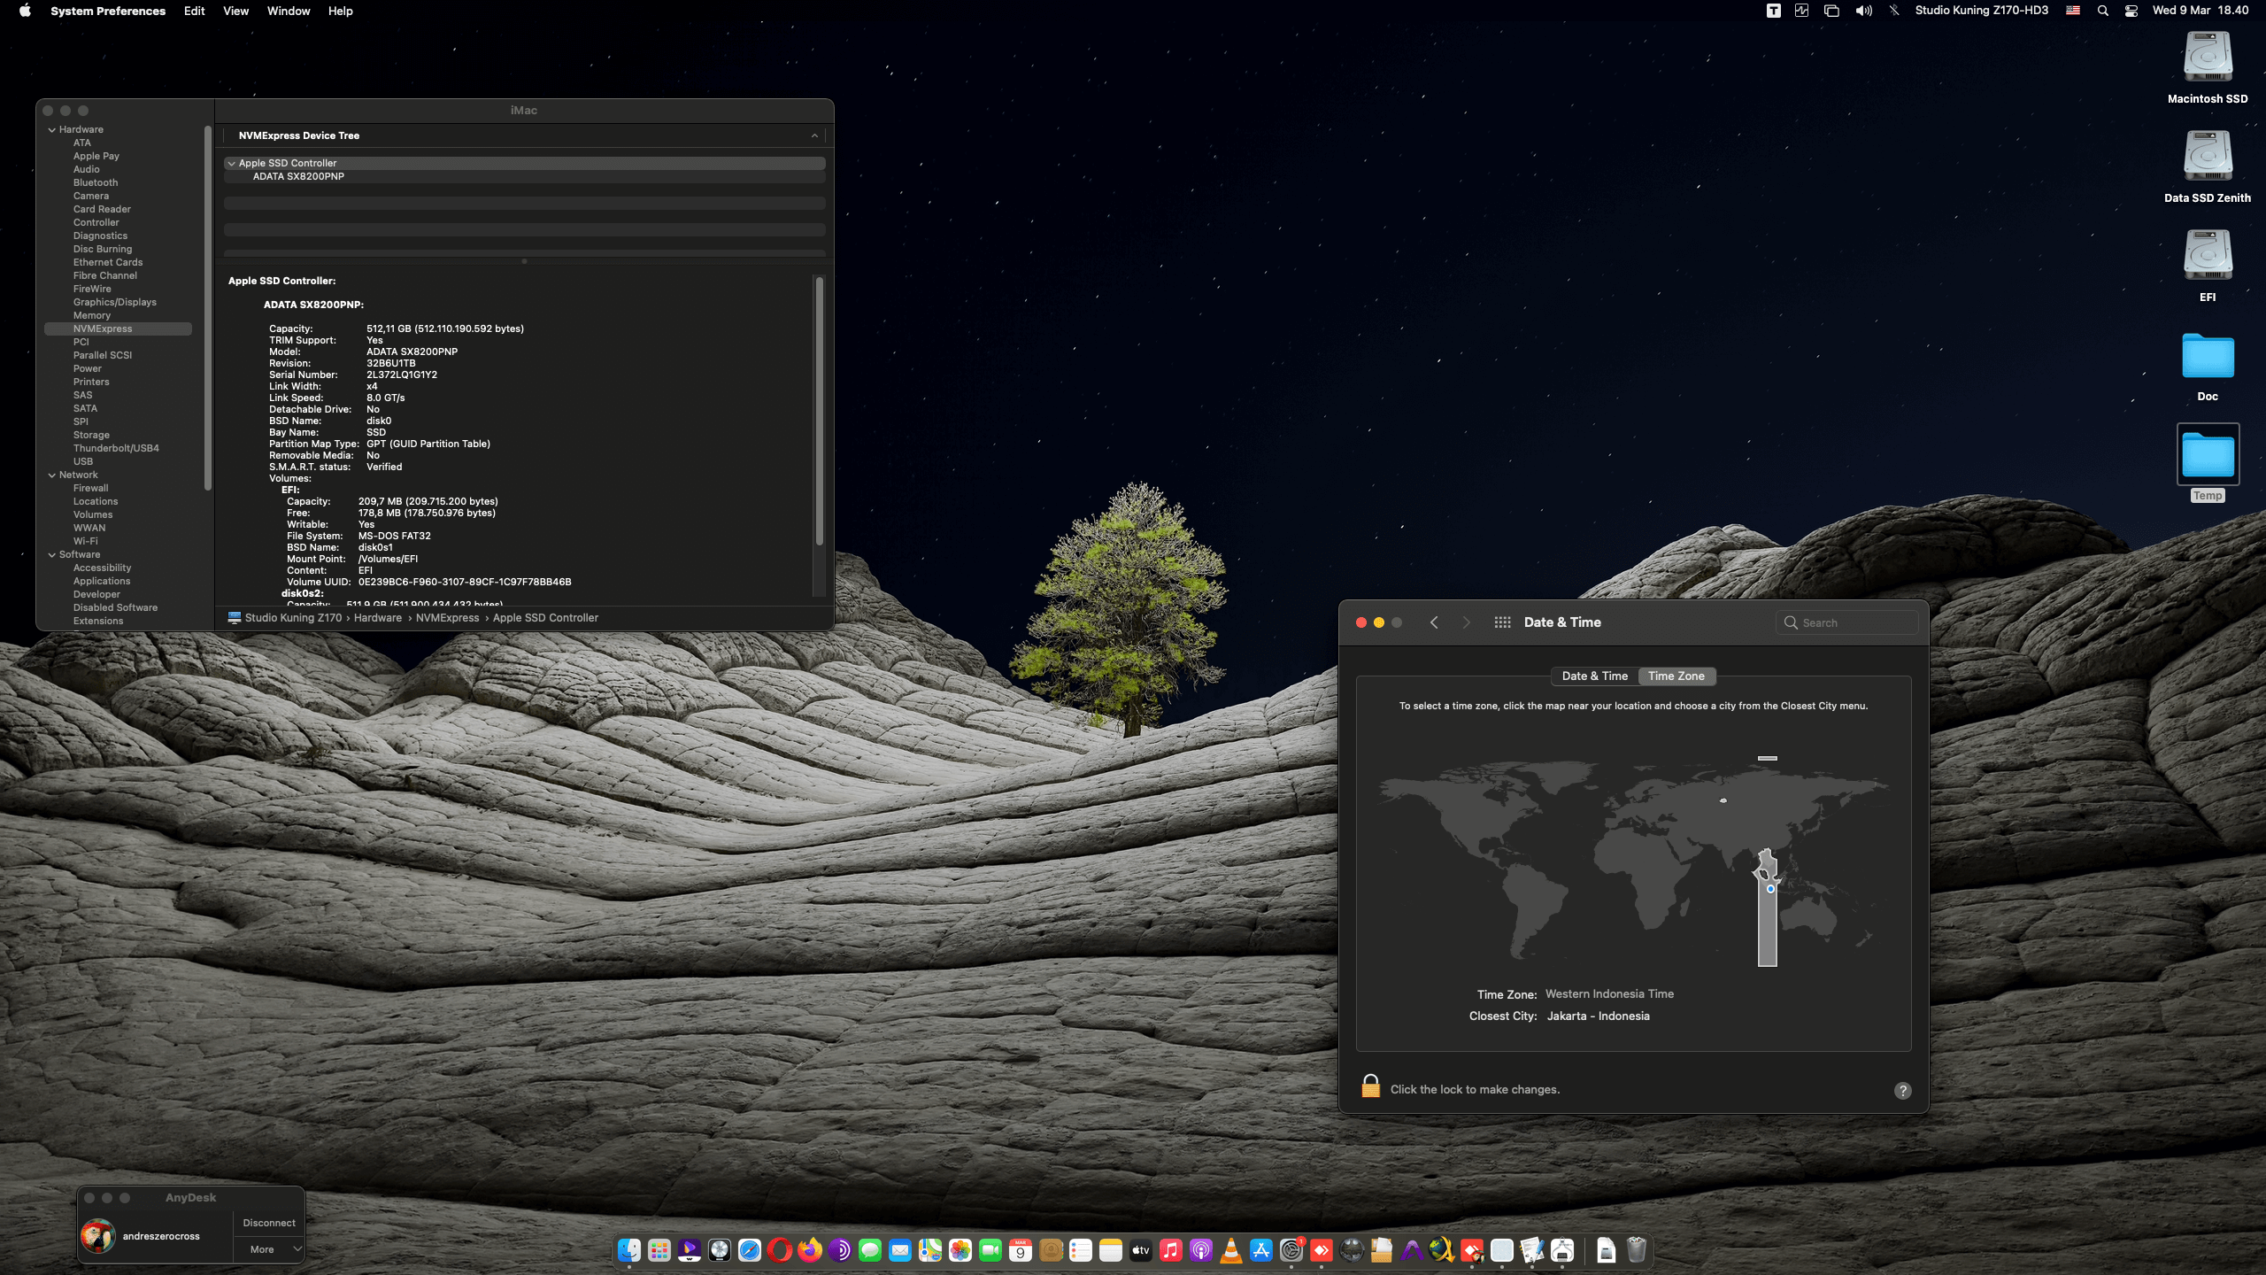Collapse the Hardware section in sidebar
Screen dimensions: 2266x1275
(x=52, y=129)
